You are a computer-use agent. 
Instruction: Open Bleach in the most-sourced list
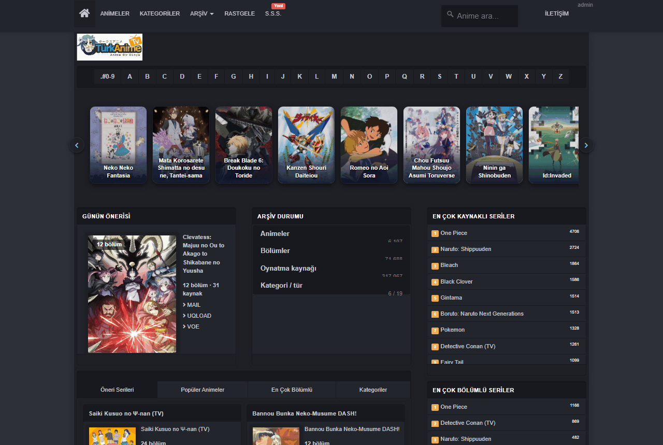tap(449, 265)
